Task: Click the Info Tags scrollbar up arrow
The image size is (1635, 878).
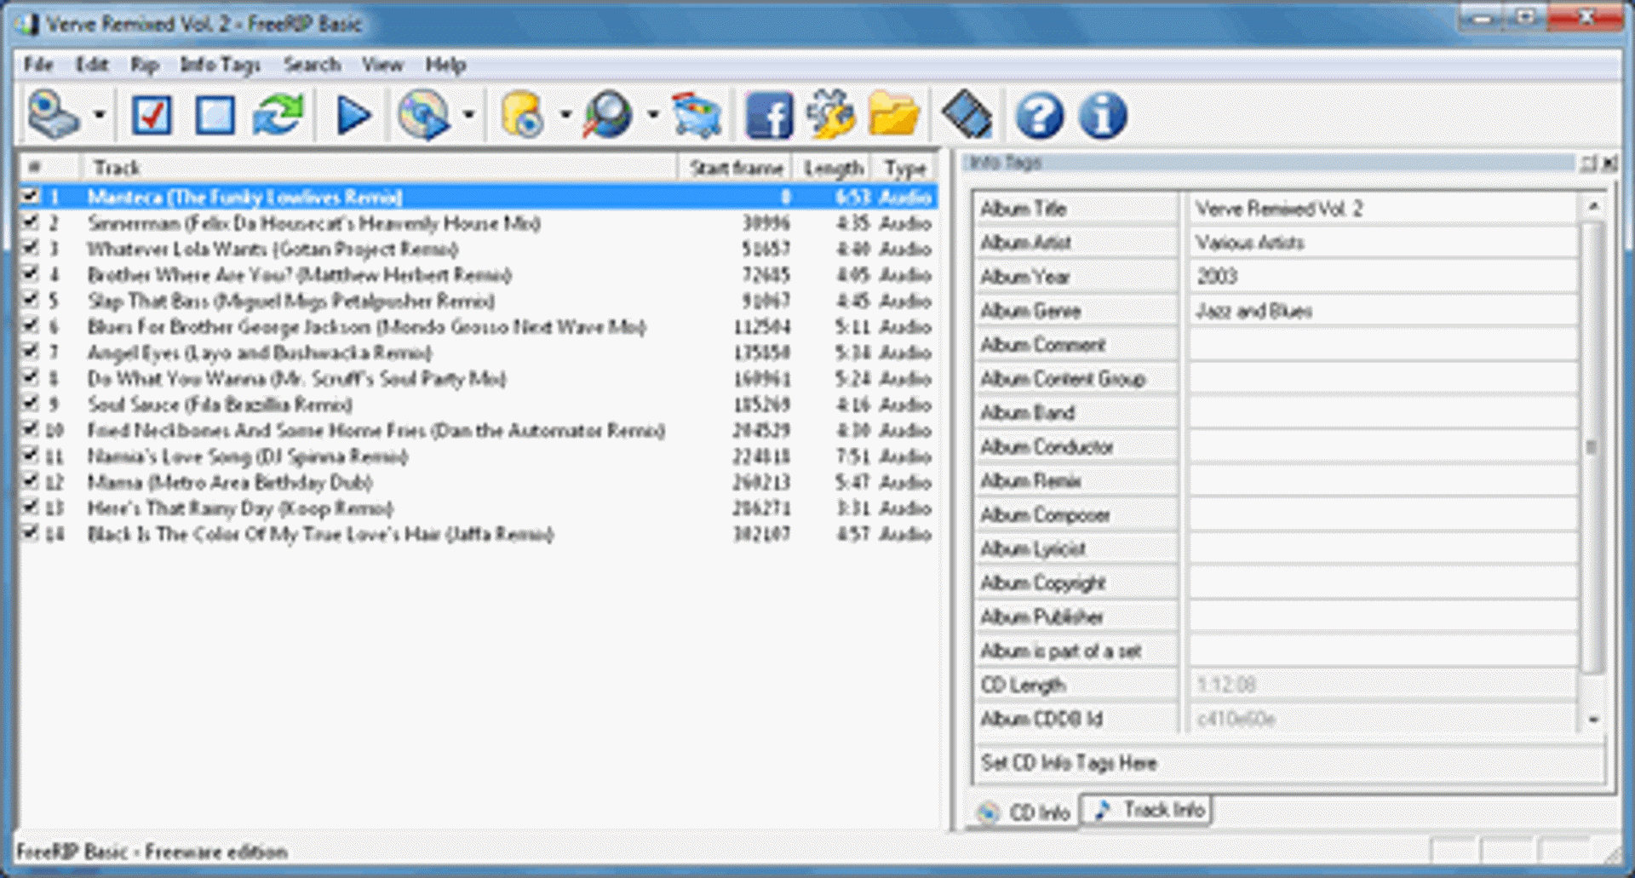Action: tap(1592, 205)
